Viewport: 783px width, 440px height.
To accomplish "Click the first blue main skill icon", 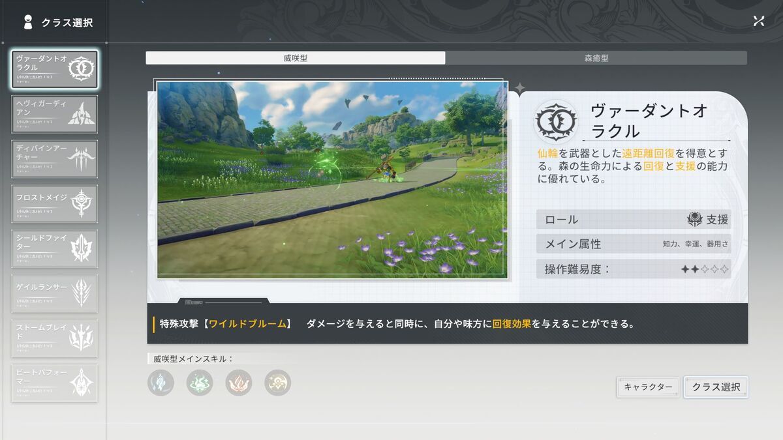I will [161, 383].
